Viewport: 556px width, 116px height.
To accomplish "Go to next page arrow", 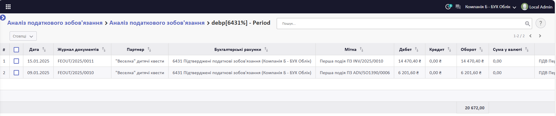I will click(x=540, y=36).
